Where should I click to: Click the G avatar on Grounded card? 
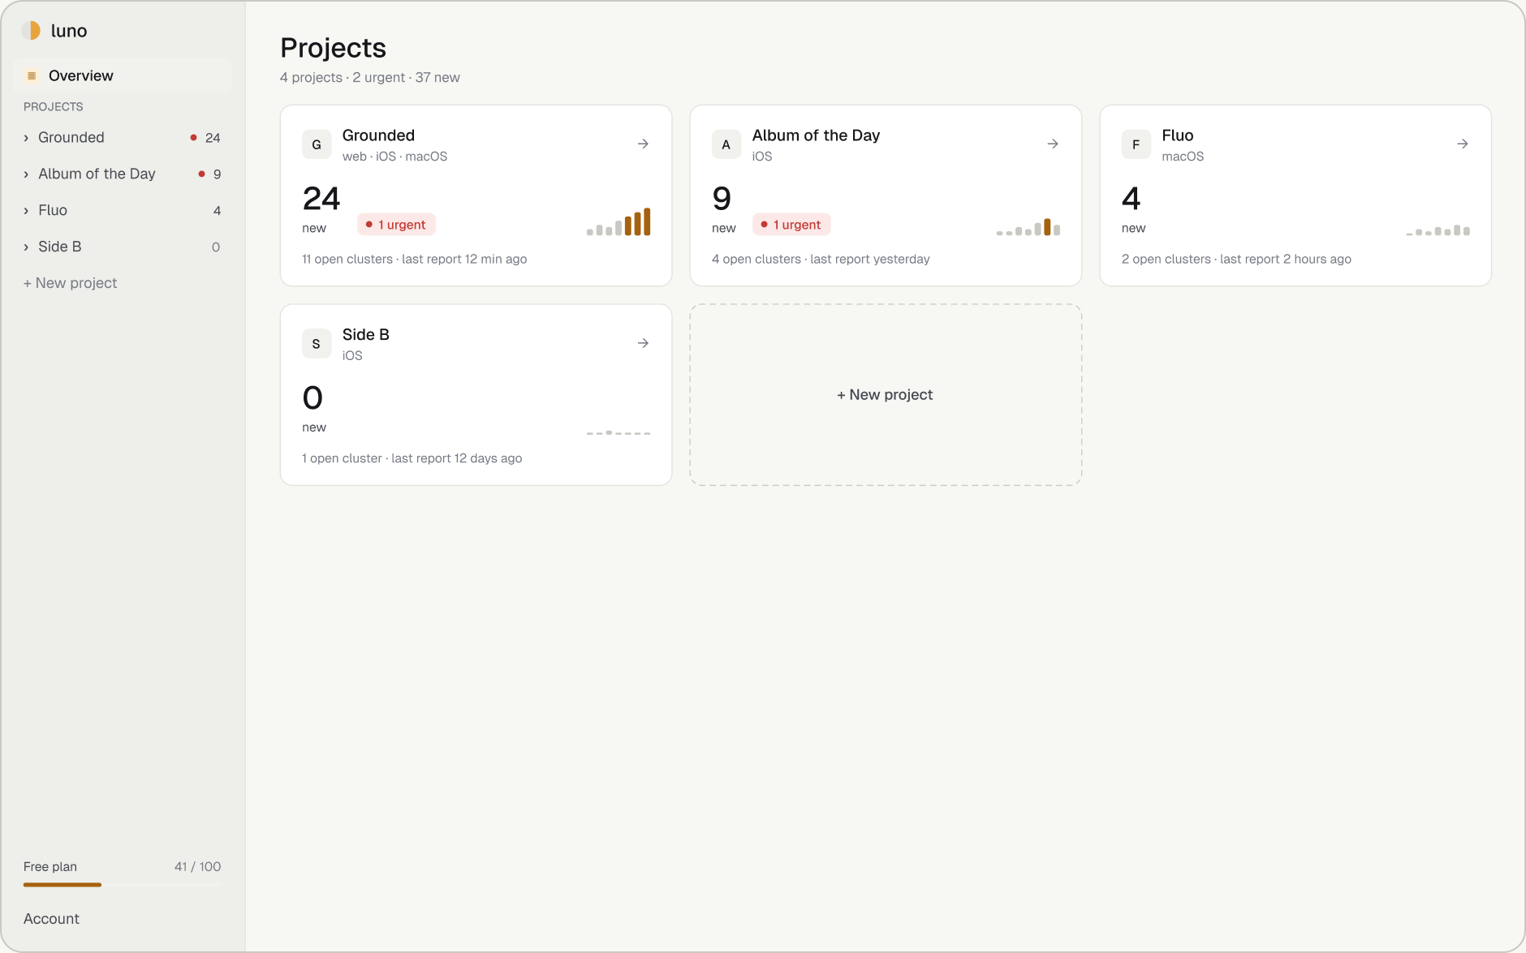click(x=317, y=144)
